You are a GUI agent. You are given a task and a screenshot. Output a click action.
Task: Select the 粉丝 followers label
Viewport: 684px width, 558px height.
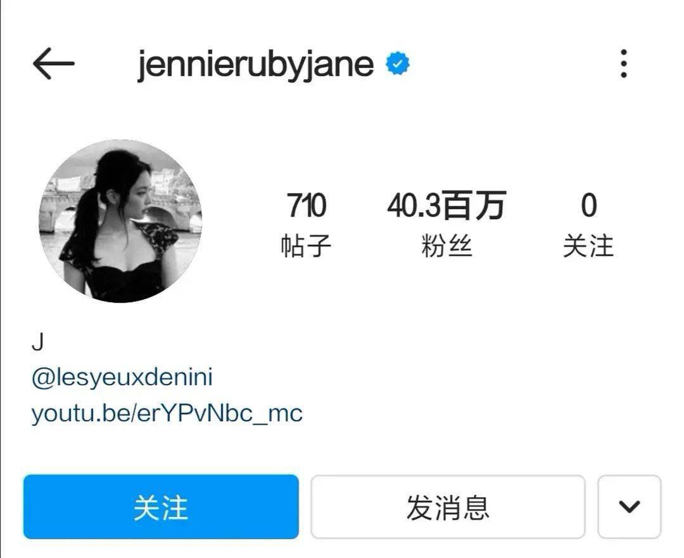446,245
